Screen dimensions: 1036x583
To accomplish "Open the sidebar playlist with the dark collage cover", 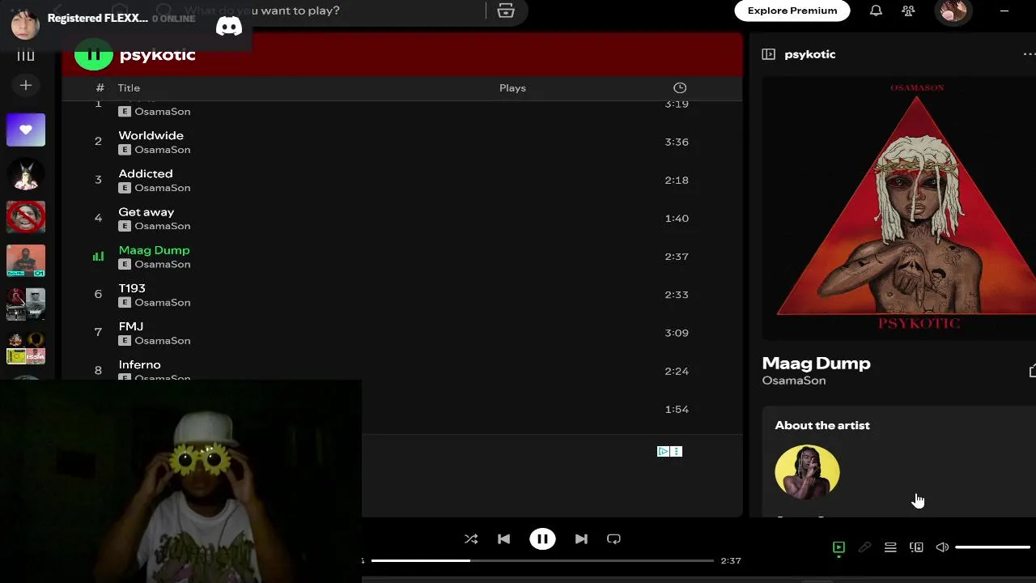I will pos(26,304).
